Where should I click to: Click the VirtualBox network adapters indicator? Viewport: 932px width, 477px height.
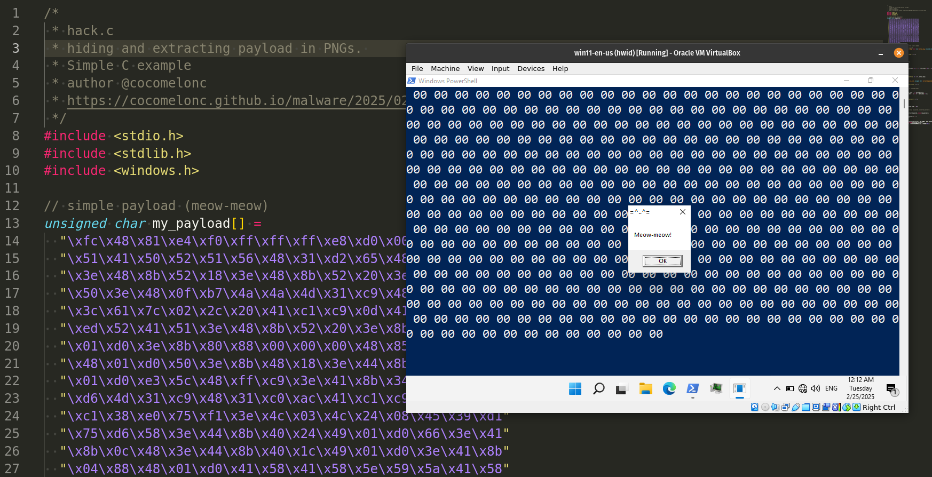click(786, 407)
